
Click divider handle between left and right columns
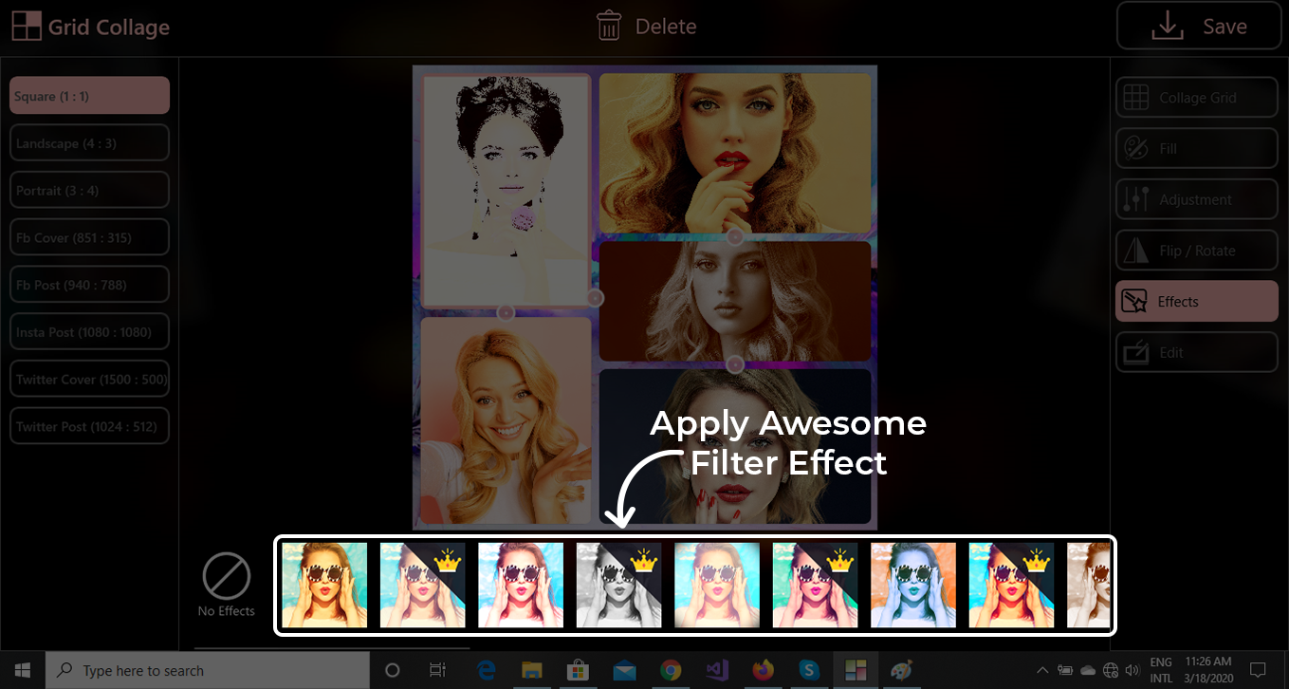(x=595, y=298)
